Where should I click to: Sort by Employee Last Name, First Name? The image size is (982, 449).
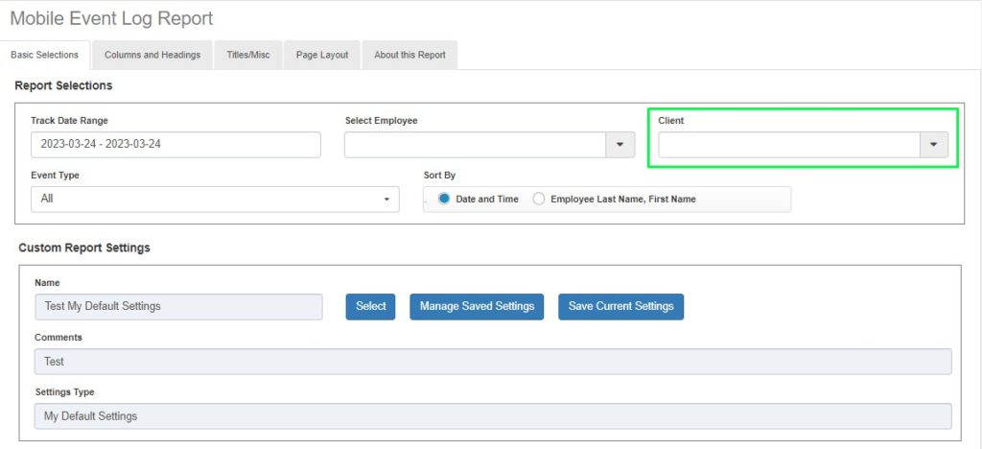[x=539, y=199]
